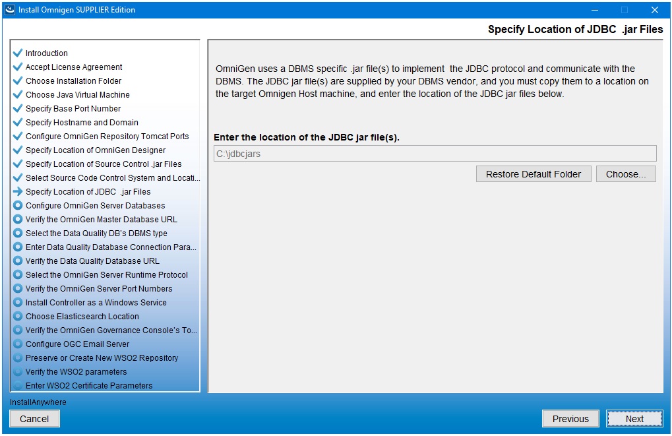
Task: Click 'Configure OmniGen Server Databases' step label
Action: [x=95, y=205]
